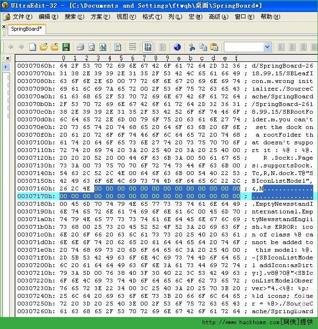318x329 pixels.
Task: Select offset address 00307170h in highlighted row
Action: coord(36,196)
